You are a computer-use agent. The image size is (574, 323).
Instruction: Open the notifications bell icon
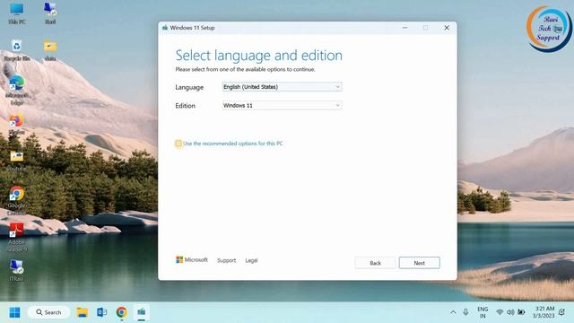tap(562, 312)
